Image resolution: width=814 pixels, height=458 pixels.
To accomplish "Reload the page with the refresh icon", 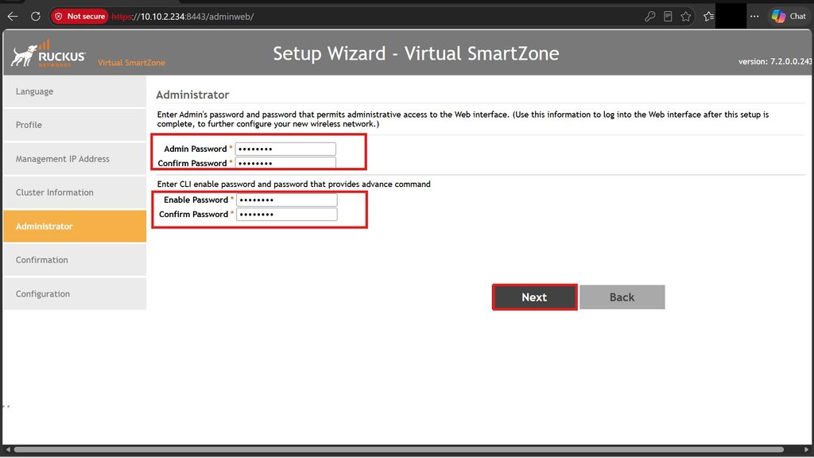I will pyautogui.click(x=35, y=16).
